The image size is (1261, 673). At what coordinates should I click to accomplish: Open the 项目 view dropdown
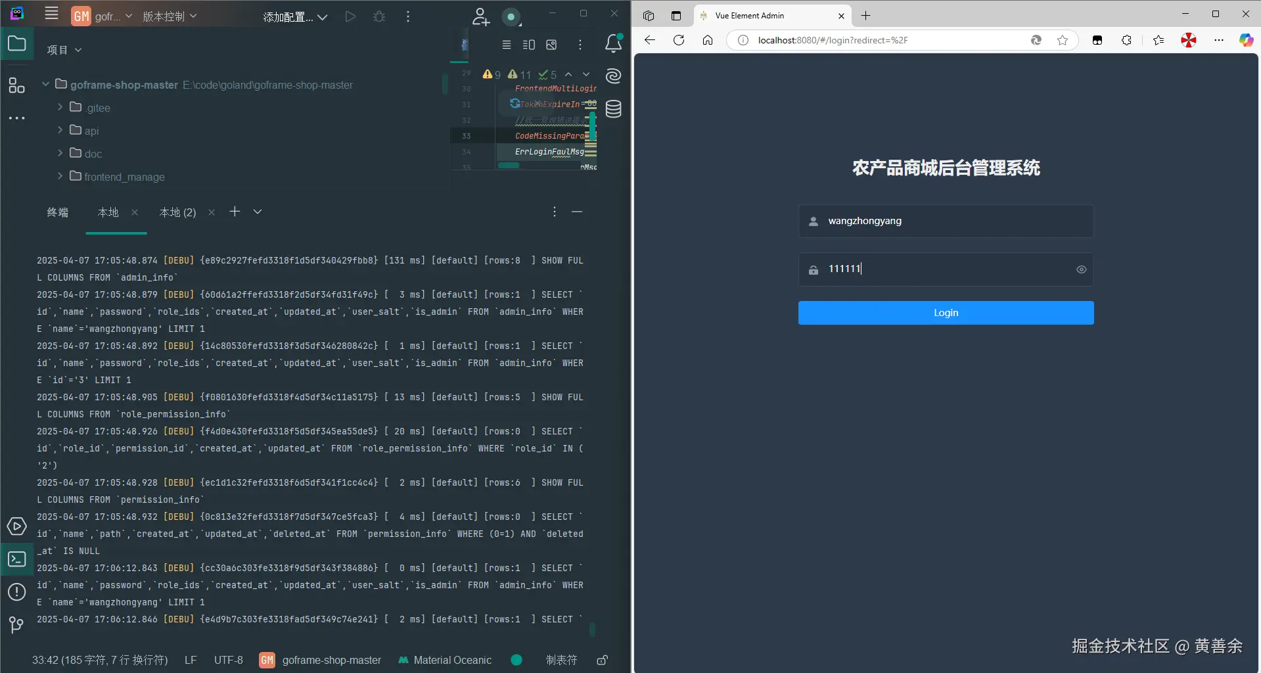pos(64,49)
